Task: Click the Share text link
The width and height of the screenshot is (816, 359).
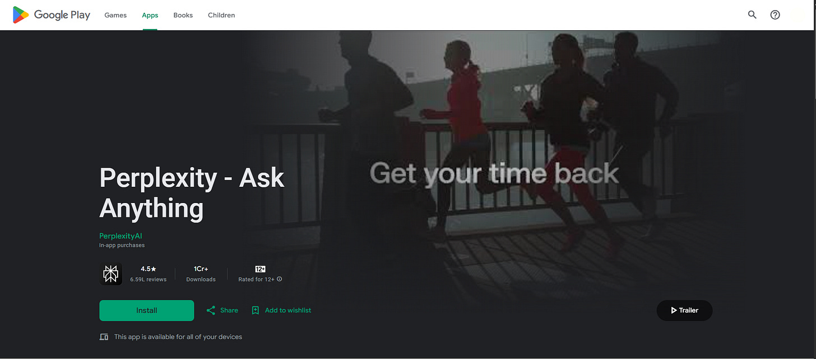Action: click(229, 310)
